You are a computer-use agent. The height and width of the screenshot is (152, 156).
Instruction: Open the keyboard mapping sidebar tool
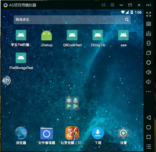pos(149,24)
